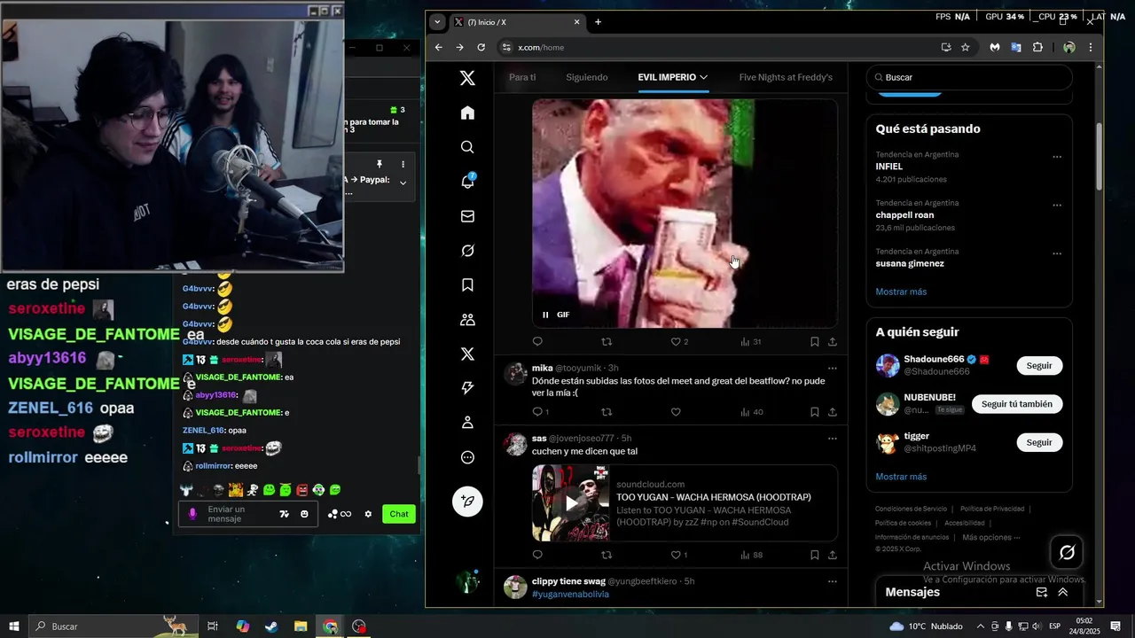Screen dimensions: 1135x638
Task: Open chat settings gear icon
Action: click(x=368, y=514)
